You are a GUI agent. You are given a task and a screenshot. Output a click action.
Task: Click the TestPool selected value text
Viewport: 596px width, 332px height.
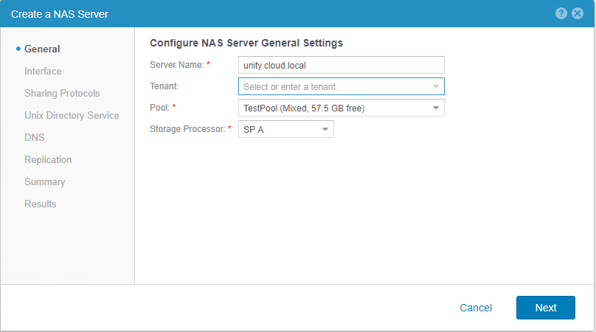click(x=304, y=109)
